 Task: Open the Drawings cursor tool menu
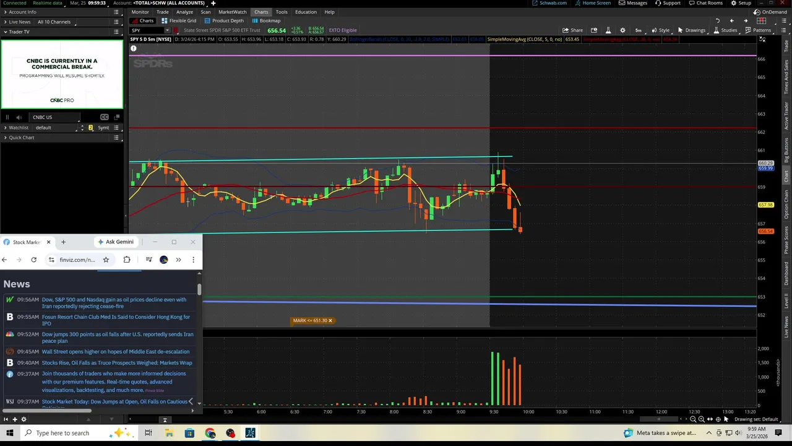(x=692, y=30)
